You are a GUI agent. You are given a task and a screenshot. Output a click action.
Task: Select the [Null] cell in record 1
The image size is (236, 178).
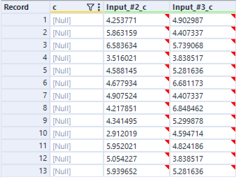pos(77,20)
